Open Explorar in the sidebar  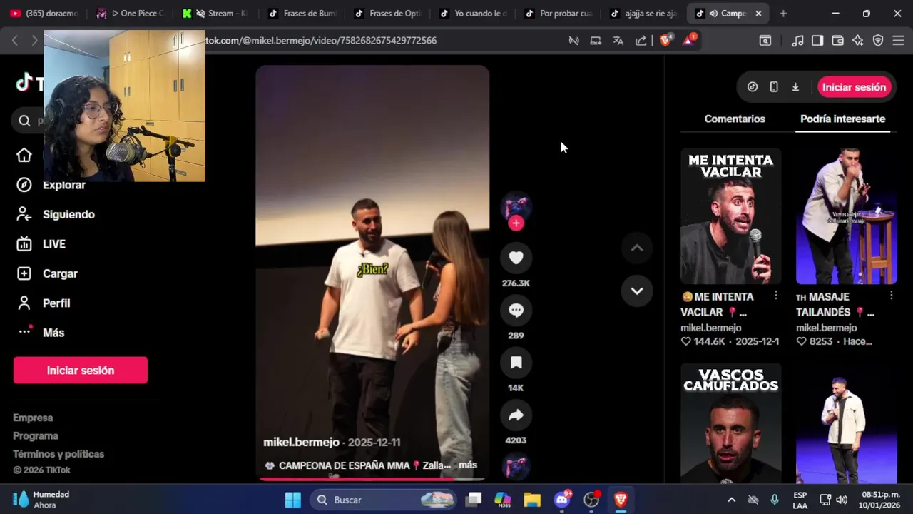pos(50,185)
